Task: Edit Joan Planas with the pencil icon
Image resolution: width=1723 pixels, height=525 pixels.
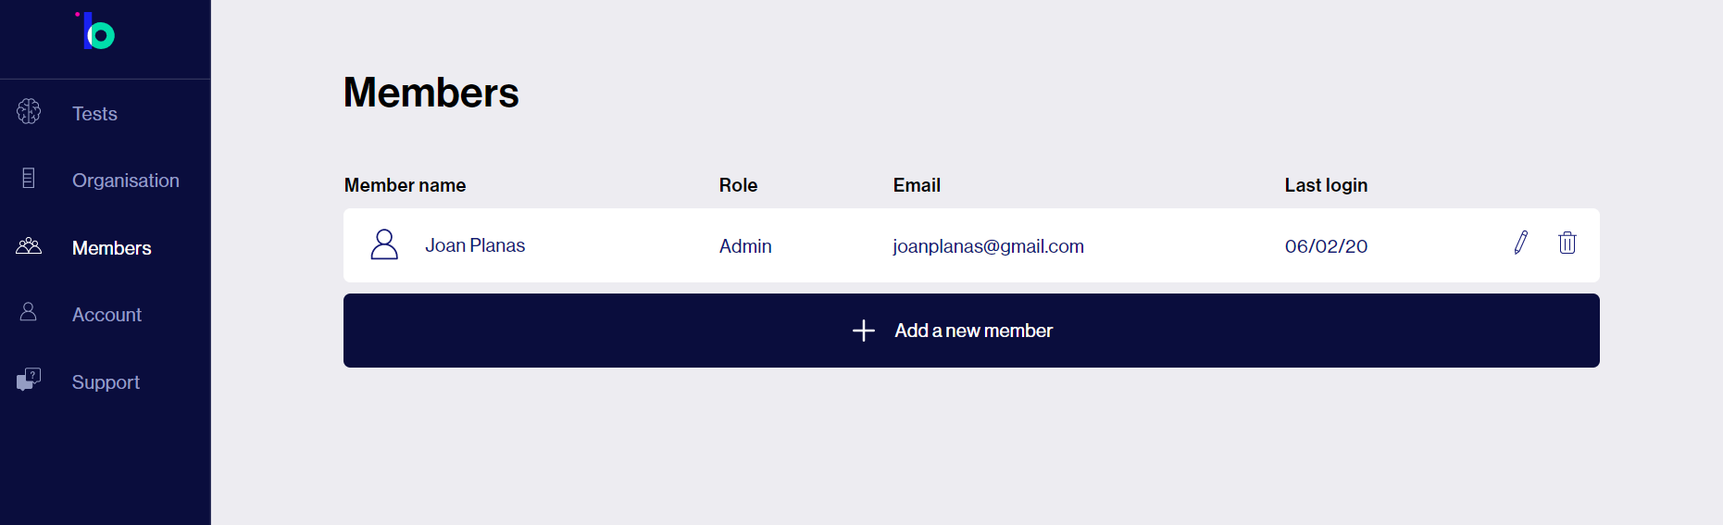Action: coord(1520,243)
